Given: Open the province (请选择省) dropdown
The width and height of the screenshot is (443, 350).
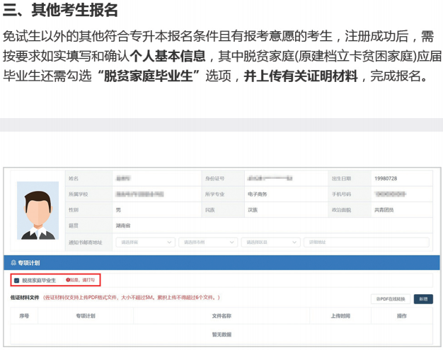Looking at the screenshot, I should tap(146, 242).
